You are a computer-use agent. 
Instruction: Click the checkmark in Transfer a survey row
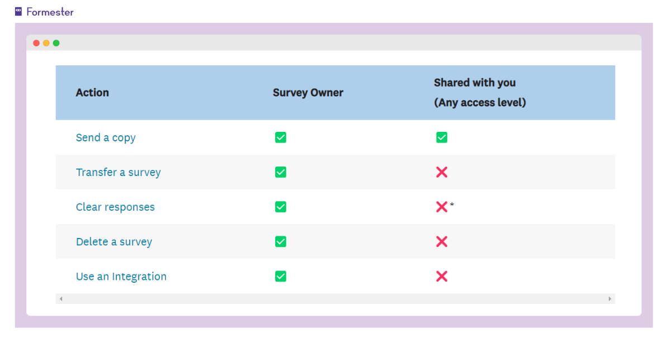click(x=280, y=172)
